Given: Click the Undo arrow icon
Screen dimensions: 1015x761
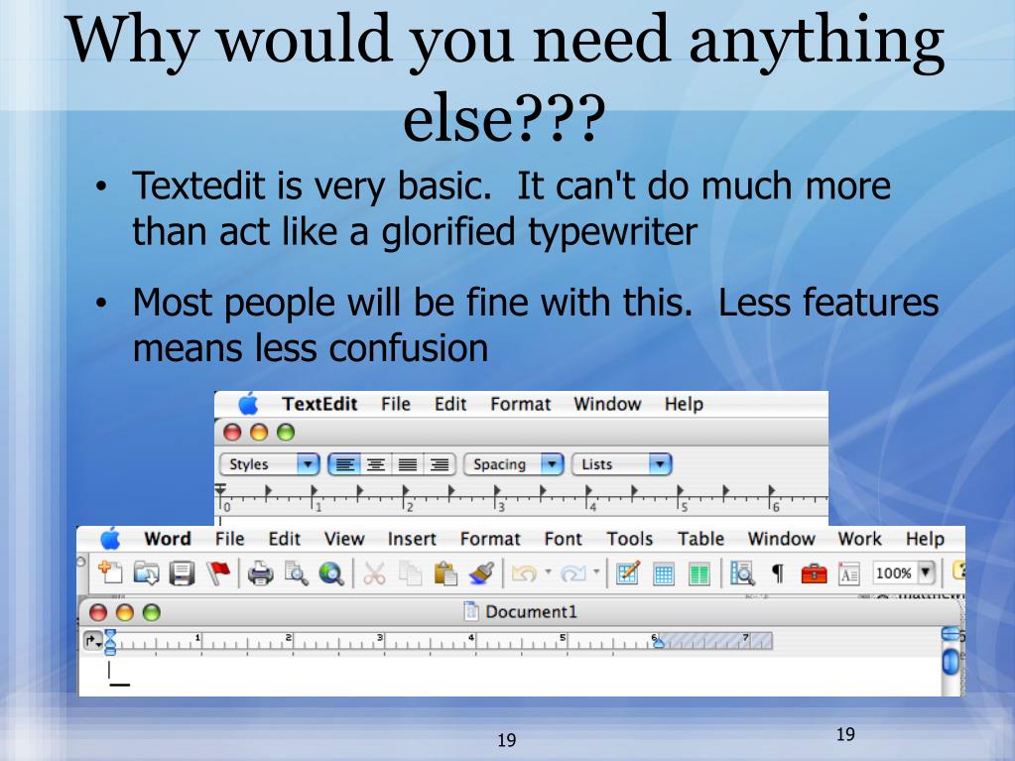Looking at the screenshot, I should (523, 573).
